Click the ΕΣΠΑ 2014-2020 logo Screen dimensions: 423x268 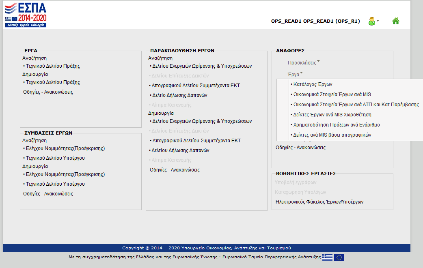click(26, 15)
